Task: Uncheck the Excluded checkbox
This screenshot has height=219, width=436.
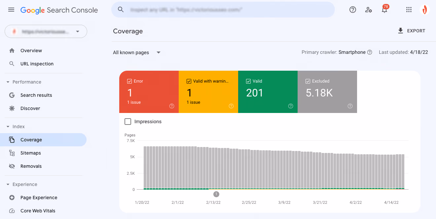Action: (308, 81)
